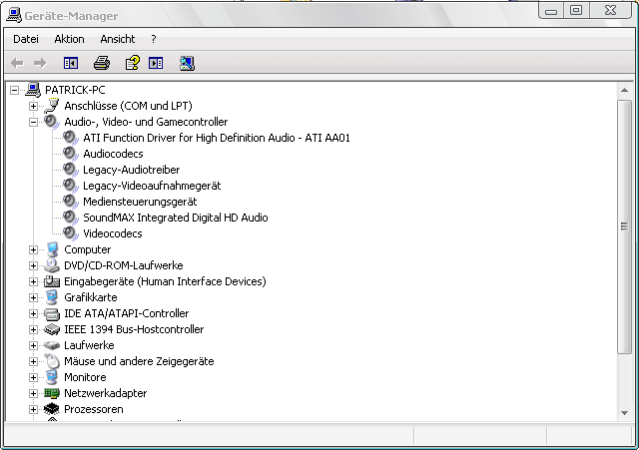Click the Eingabegeräte HID icon
Viewport: 639px width, 450px height.
point(52,281)
